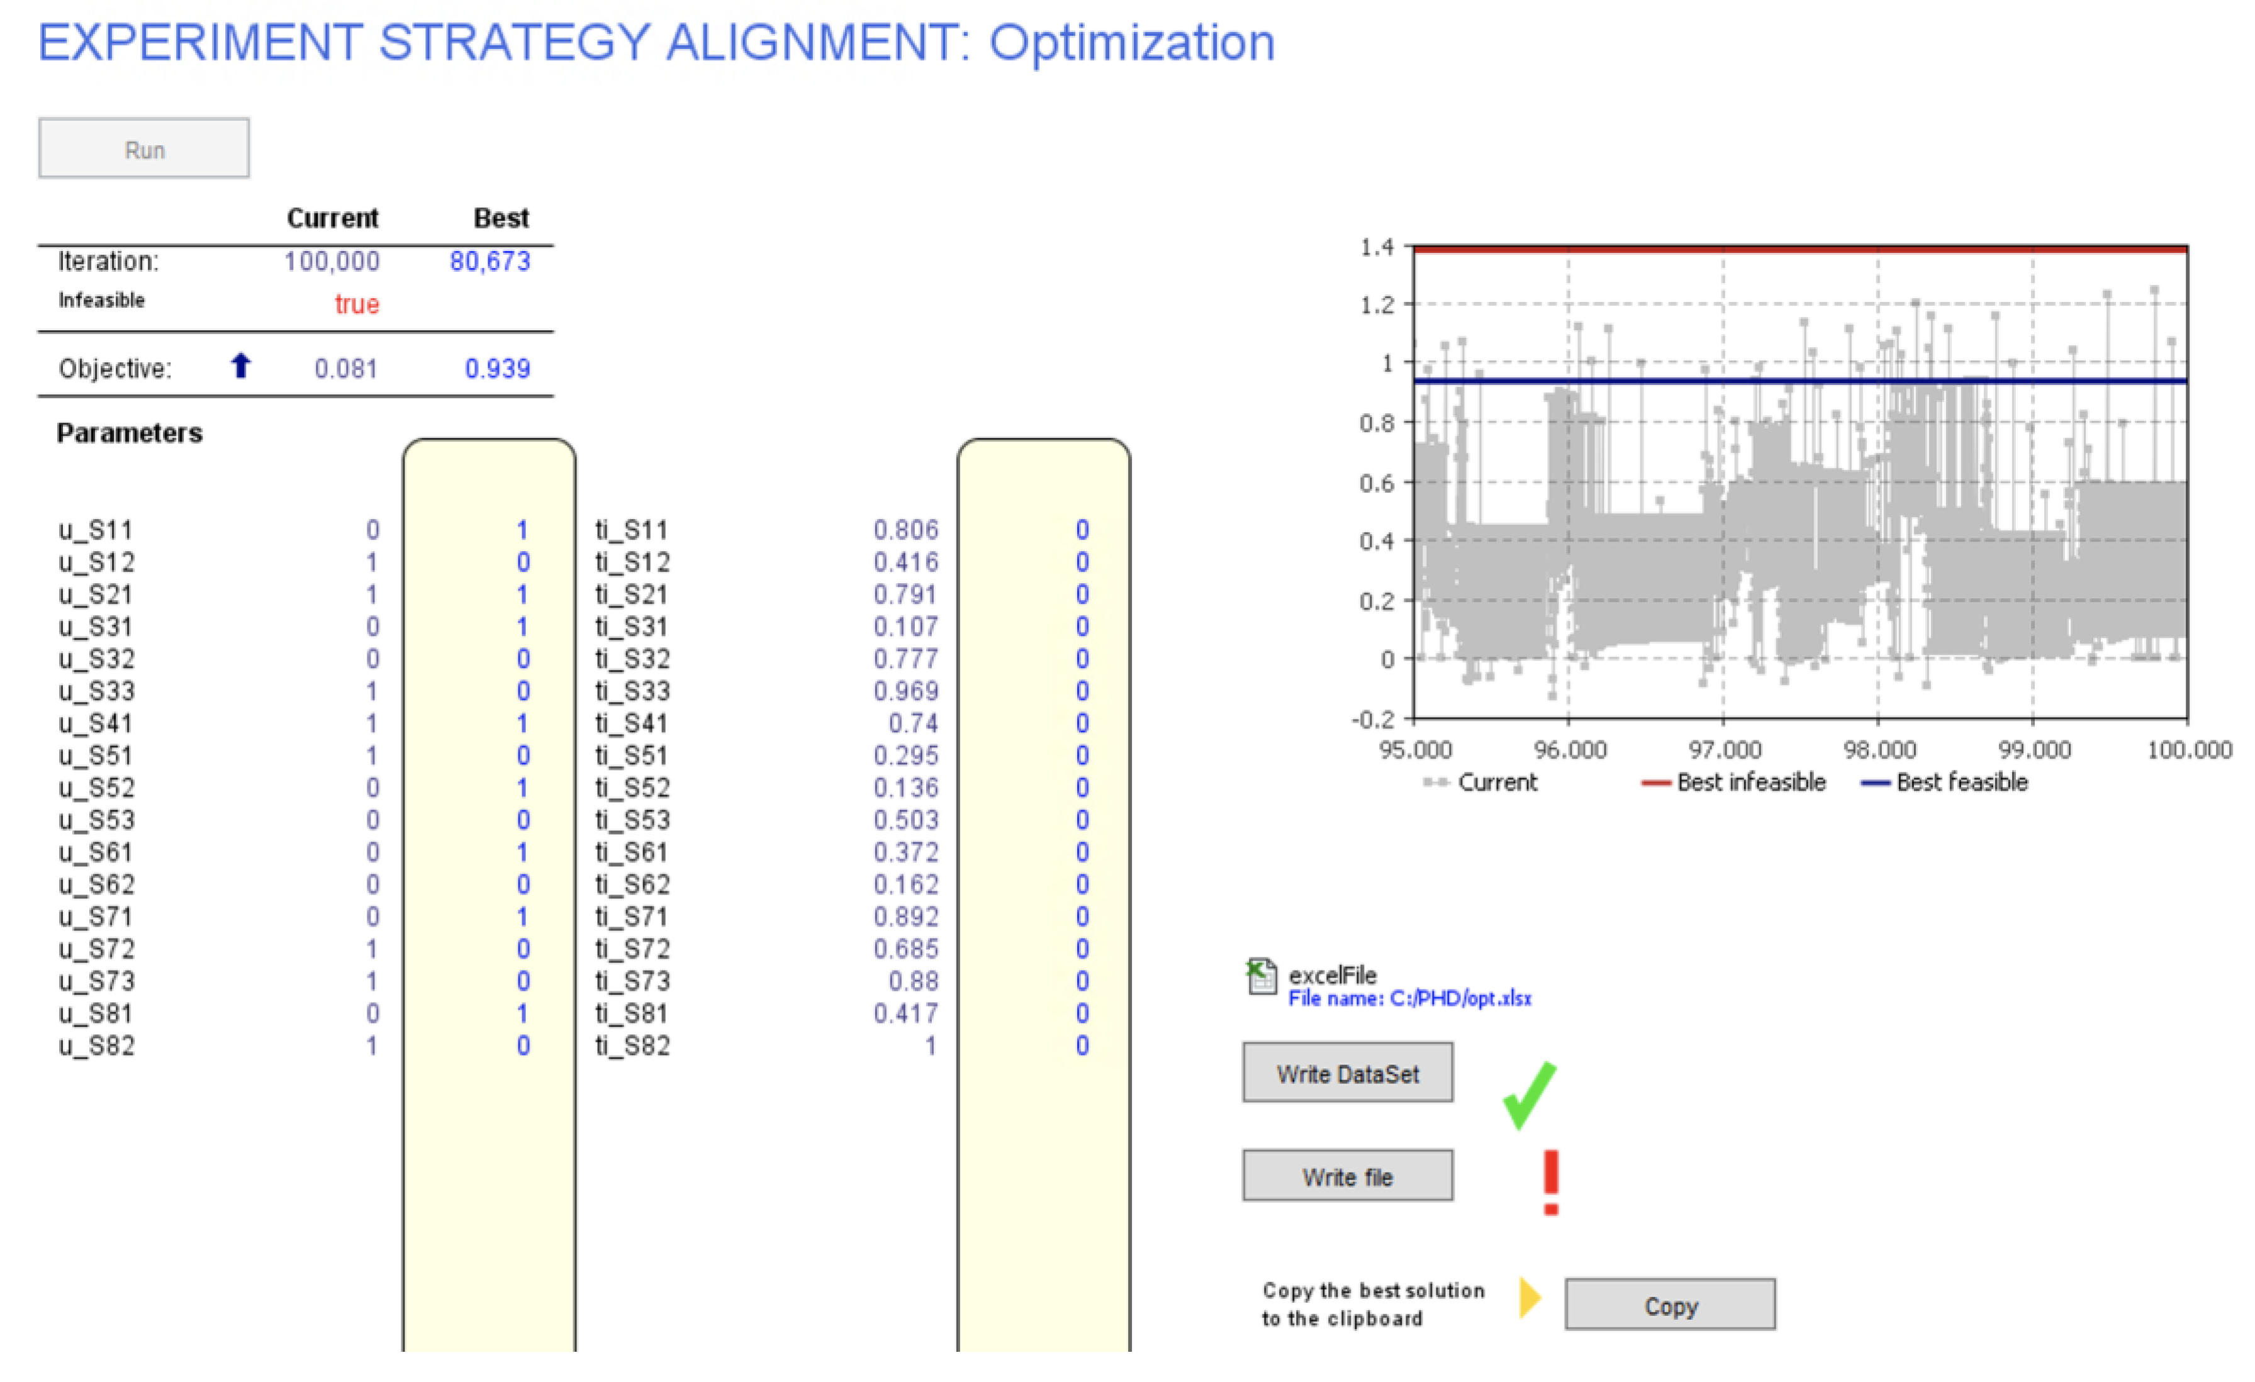The height and width of the screenshot is (1382, 2255).
Task: Click the best iteration value 80,673
Action: pyautogui.click(x=490, y=262)
